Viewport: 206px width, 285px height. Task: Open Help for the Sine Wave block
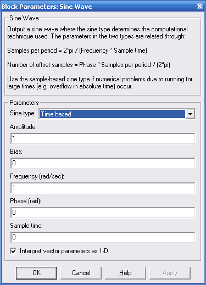[x=125, y=273]
